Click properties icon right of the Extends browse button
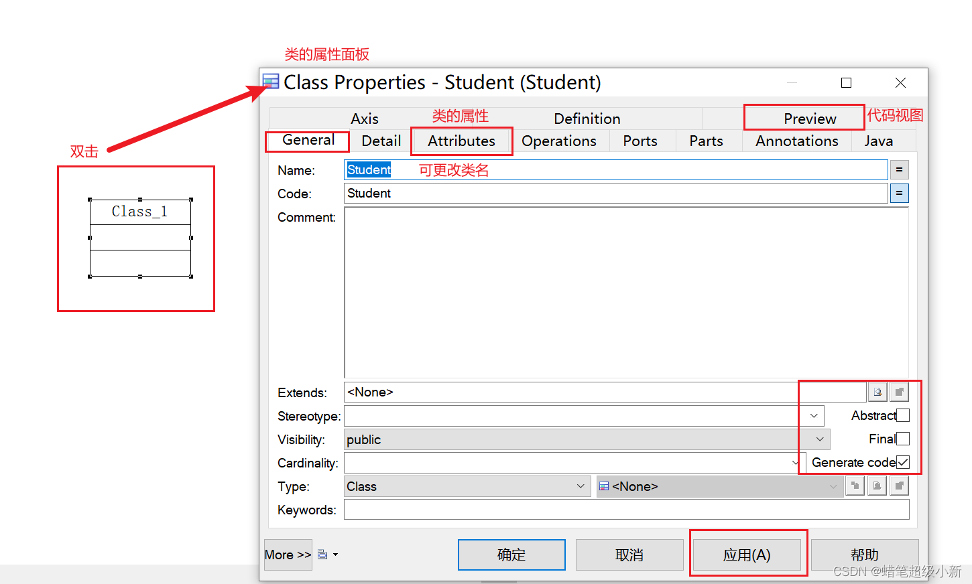Image resolution: width=972 pixels, height=584 pixels. pos(898,392)
